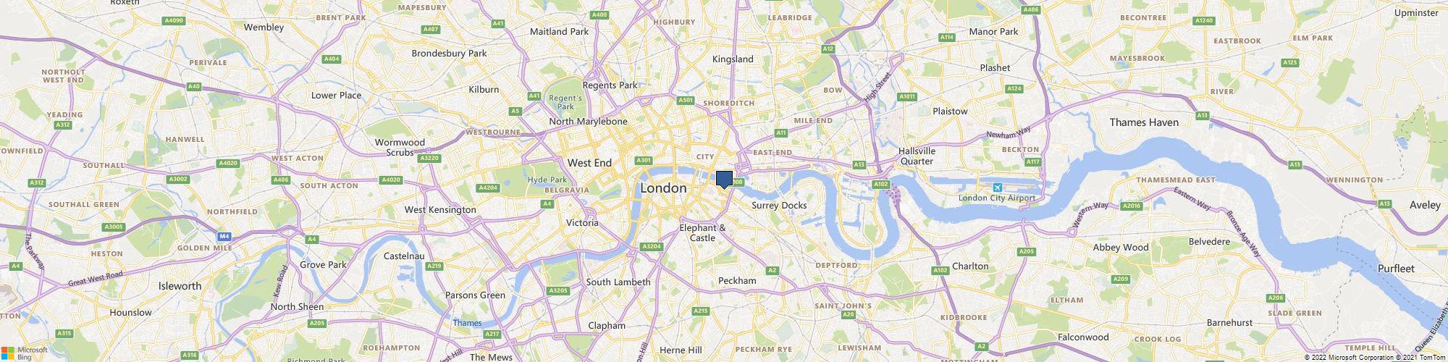Click the London city label
The width and height of the screenshot is (1448, 362).
coord(663,188)
